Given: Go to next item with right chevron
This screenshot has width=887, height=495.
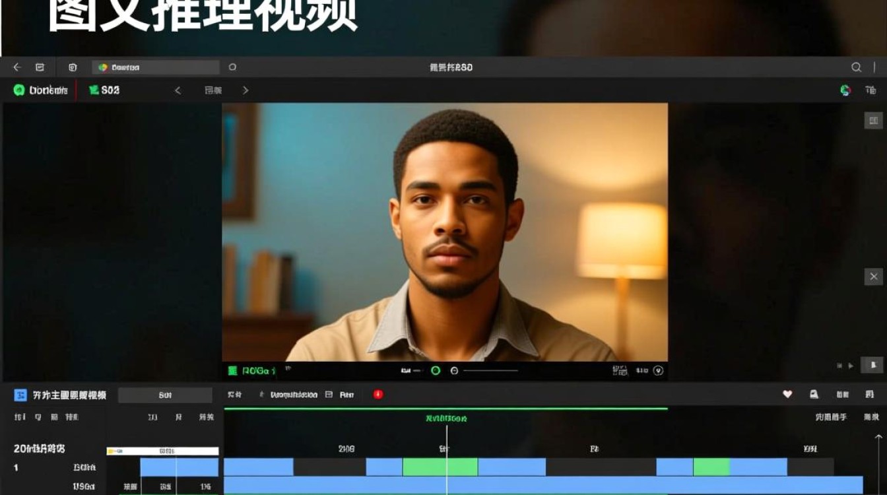Looking at the screenshot, I should click(x=246, y=90).
